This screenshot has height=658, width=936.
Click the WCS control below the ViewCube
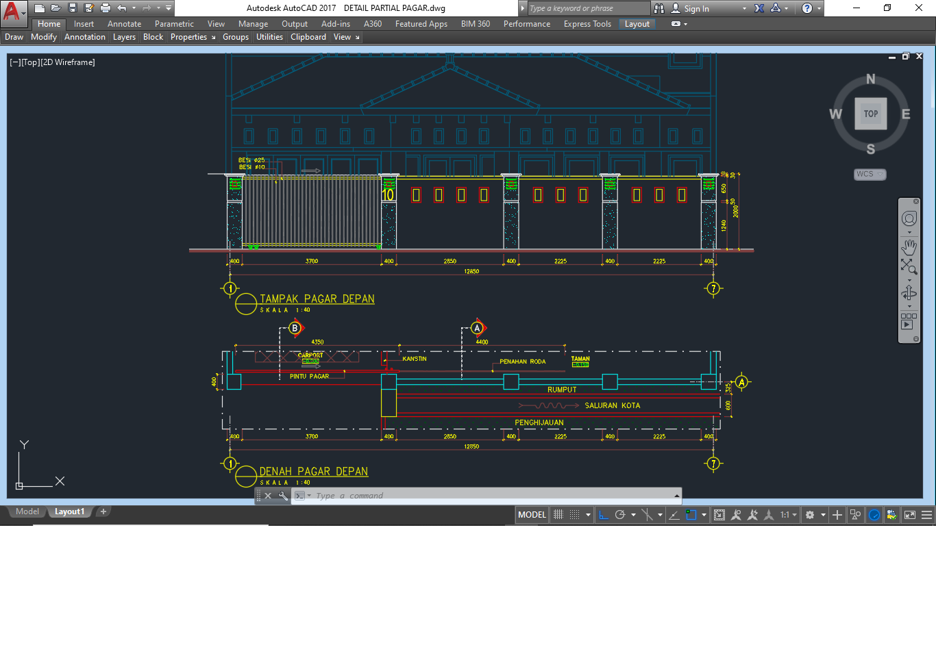[x=869, y=174]
